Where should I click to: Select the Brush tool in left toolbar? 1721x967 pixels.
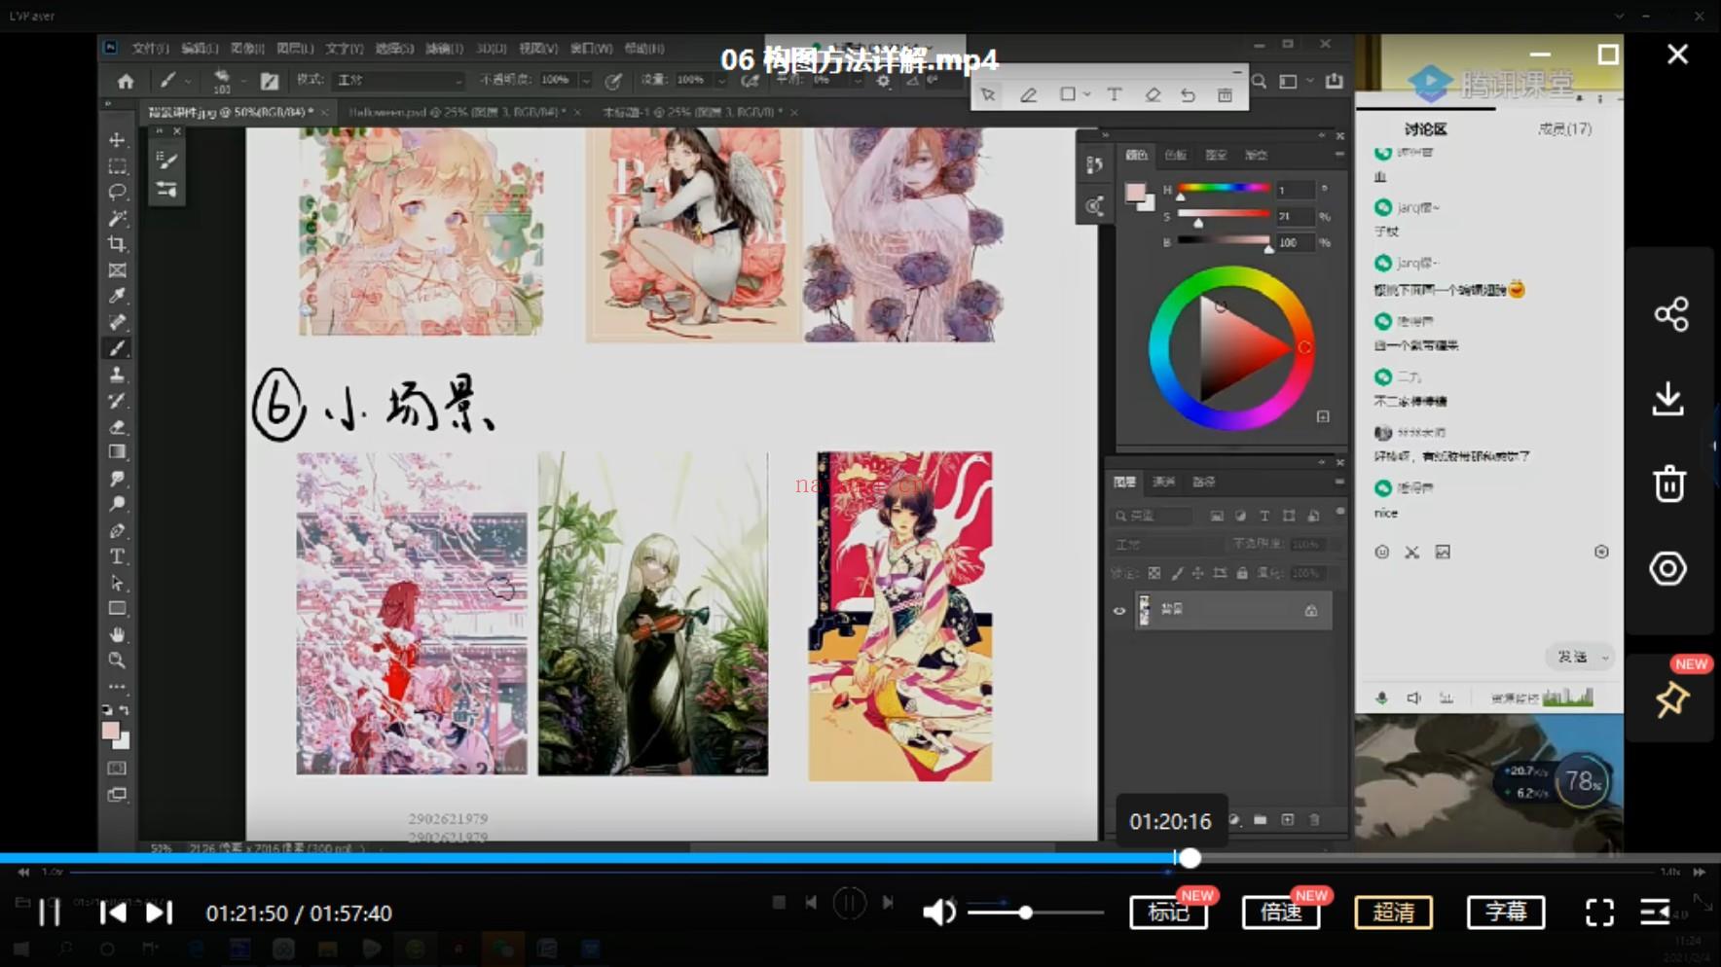pos(117,348)
